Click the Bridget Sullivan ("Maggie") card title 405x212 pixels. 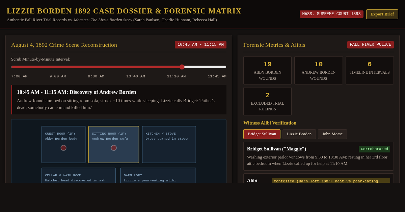point(277,149)
